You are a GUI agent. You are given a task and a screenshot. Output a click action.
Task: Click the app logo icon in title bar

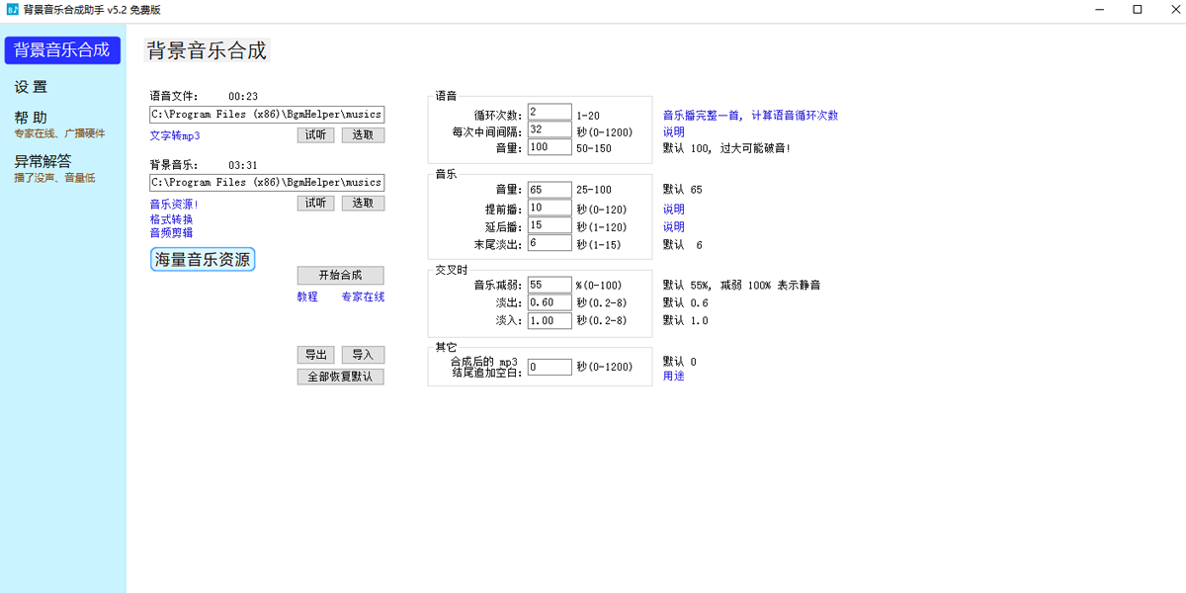[13, 10]
